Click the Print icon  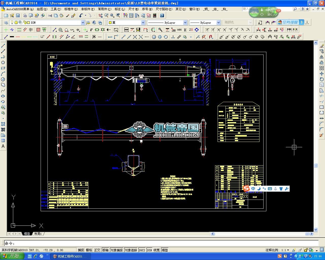point(25,15)
